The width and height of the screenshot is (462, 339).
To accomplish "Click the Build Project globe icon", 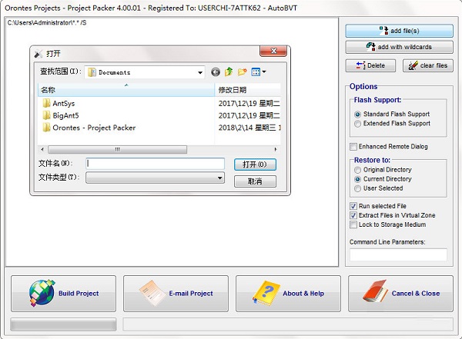I will pos(42,293).
